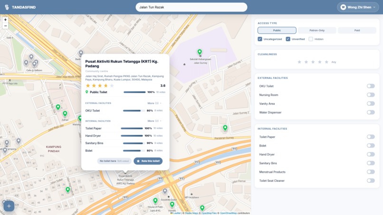383x215 pixels.
Task: Click the popup title Pusat Aktiviti Rukun Tetangga
Action: point(122,64)
